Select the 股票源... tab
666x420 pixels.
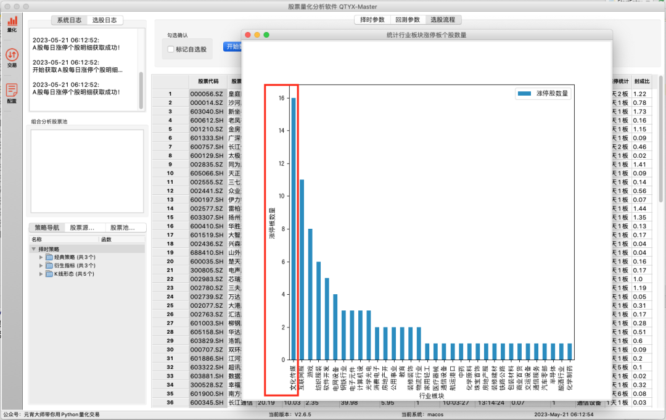(82, 228)
